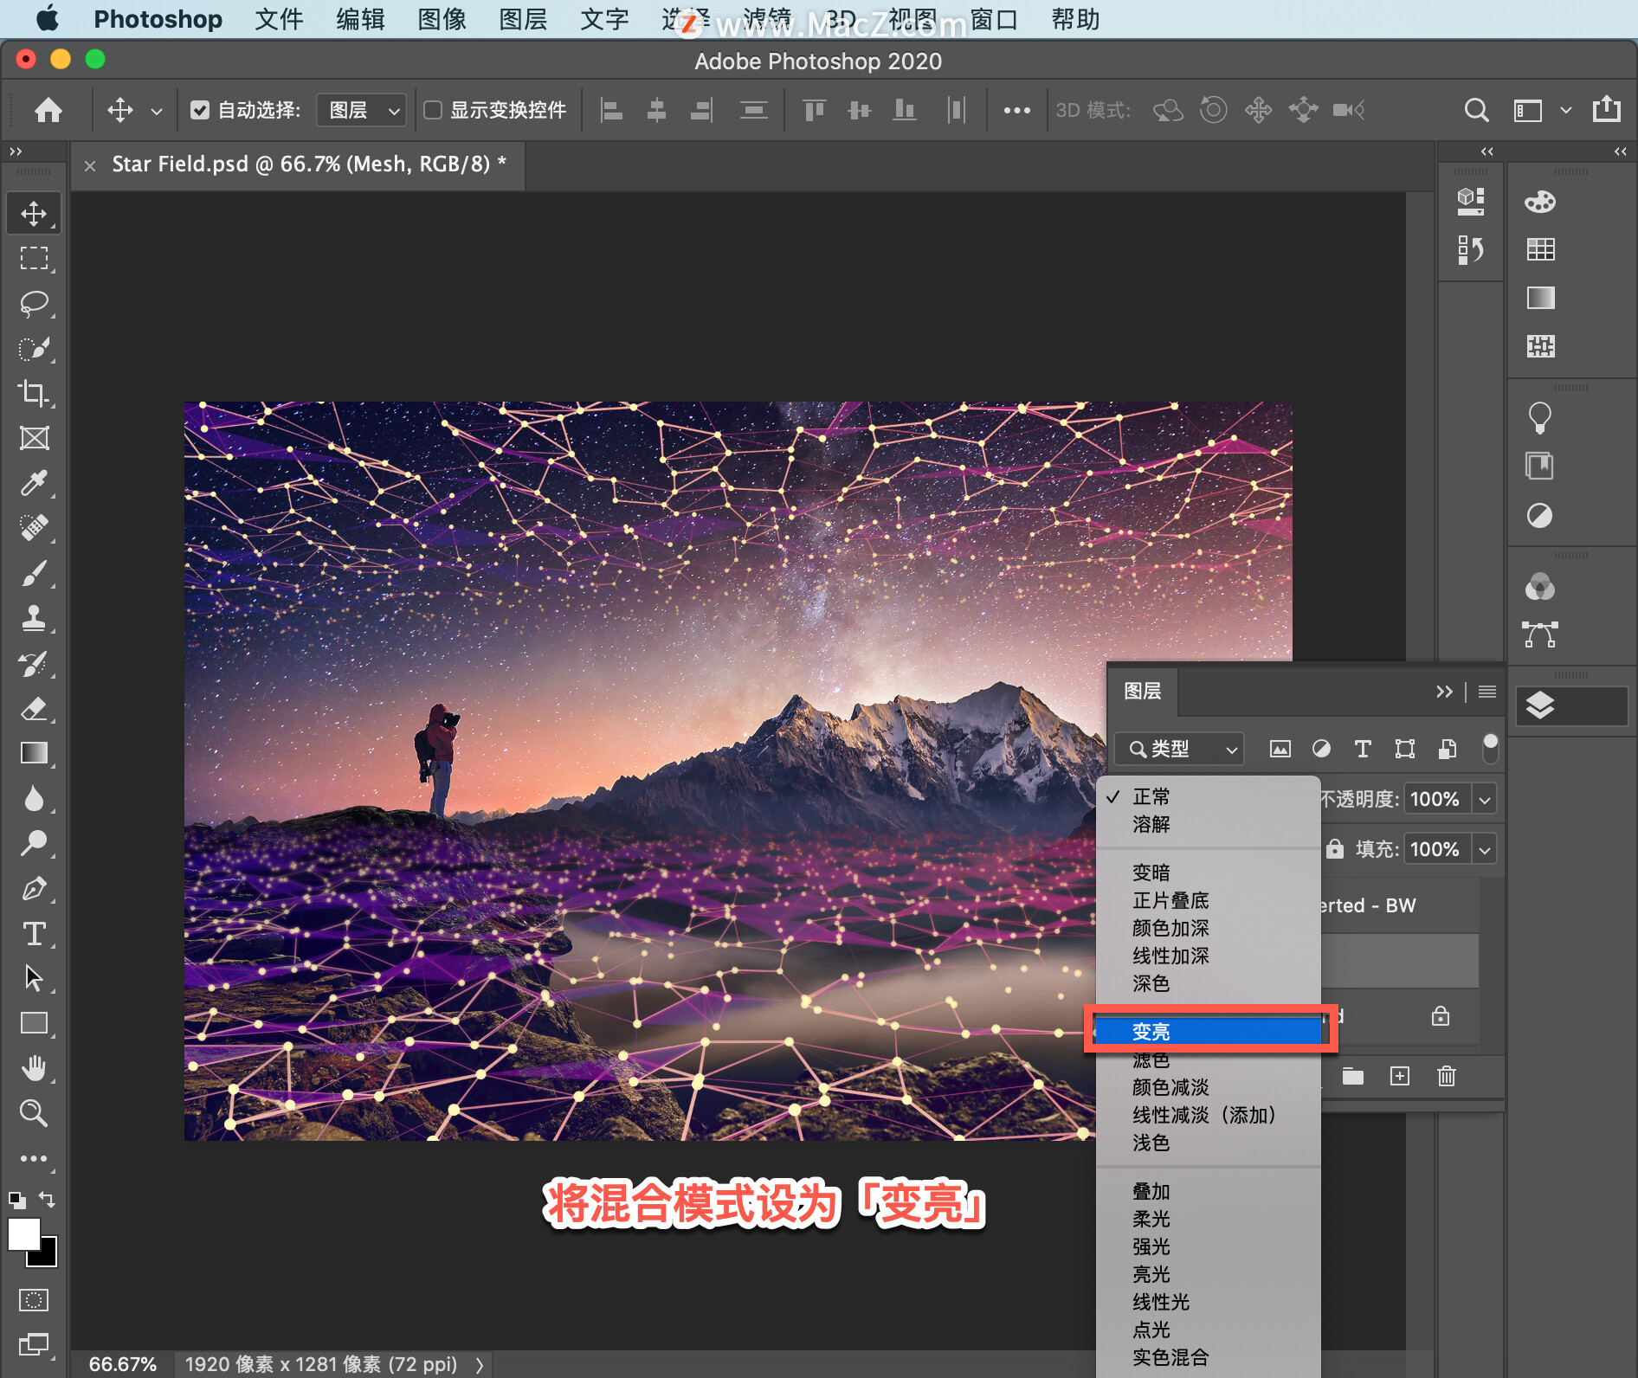Open the 滤镜 menu in menu bar

tap(767, 19)
